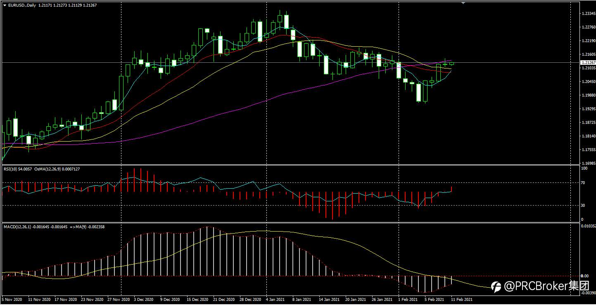The height and width of the screenshot is (305, 596).
Task: Click the RSI scale 30 level label
Action: 584,206
